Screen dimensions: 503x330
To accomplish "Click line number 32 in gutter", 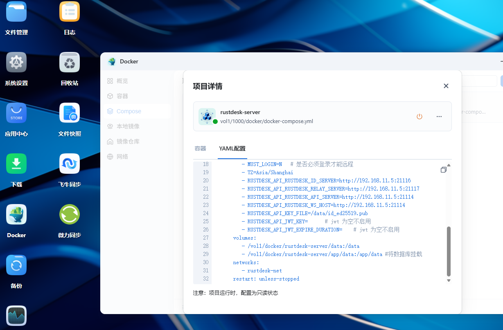I will click(205, 278).
